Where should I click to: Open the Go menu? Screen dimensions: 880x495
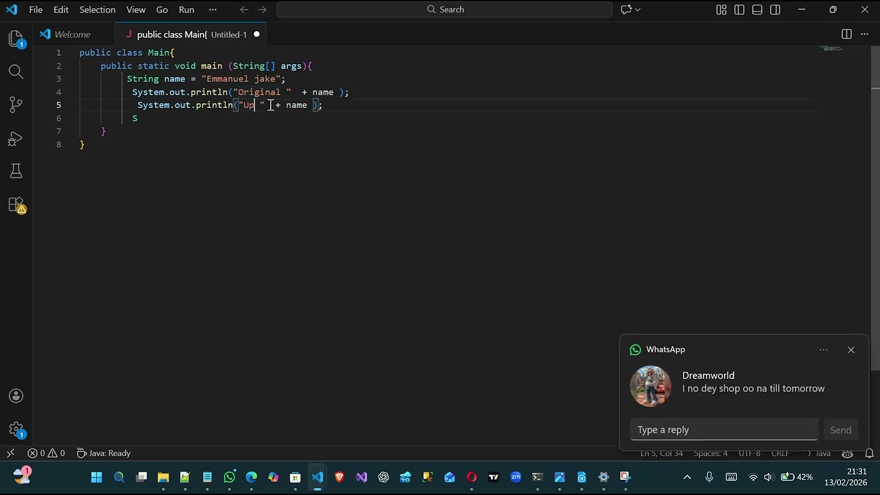tap(162, 10)
